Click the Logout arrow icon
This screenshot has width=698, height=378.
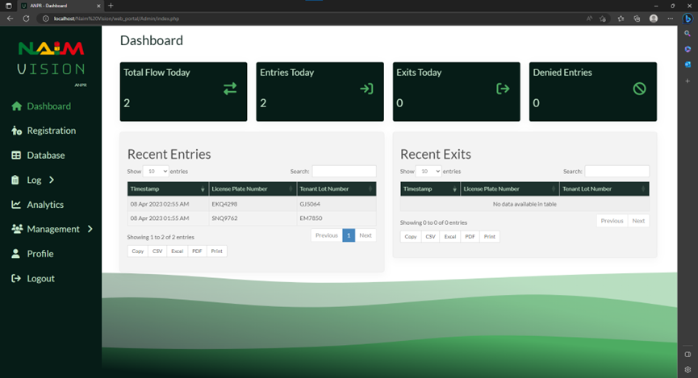pyautogui.click(x=16, y=278)
